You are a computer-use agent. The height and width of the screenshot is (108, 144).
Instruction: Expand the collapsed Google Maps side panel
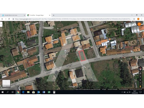coord(1,24)
